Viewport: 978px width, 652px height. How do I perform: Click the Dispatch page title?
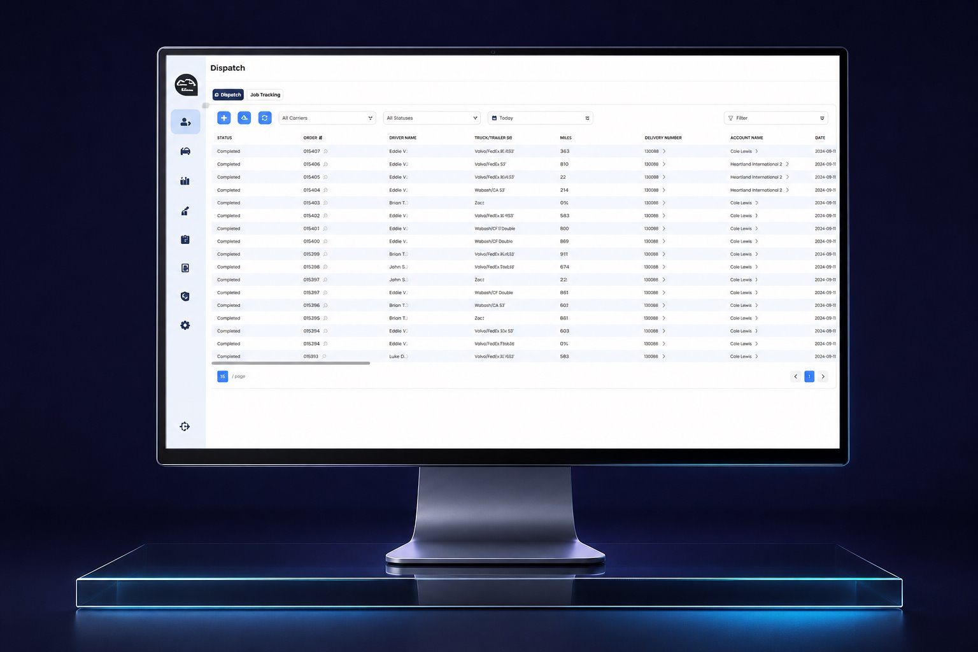pos(228,68)
